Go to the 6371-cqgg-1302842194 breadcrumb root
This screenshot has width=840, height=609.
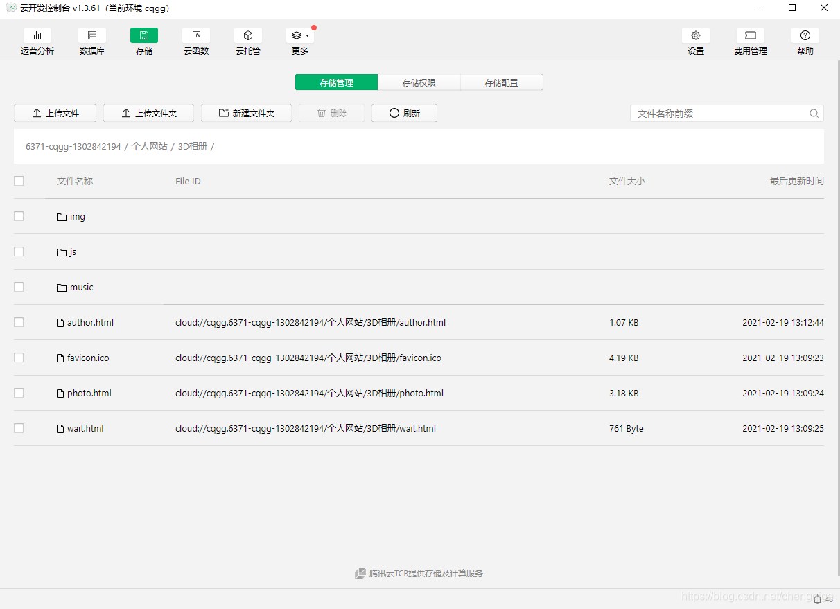click(73, 147)
